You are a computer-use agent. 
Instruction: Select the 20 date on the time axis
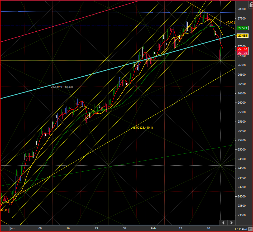tap(208, 228)
